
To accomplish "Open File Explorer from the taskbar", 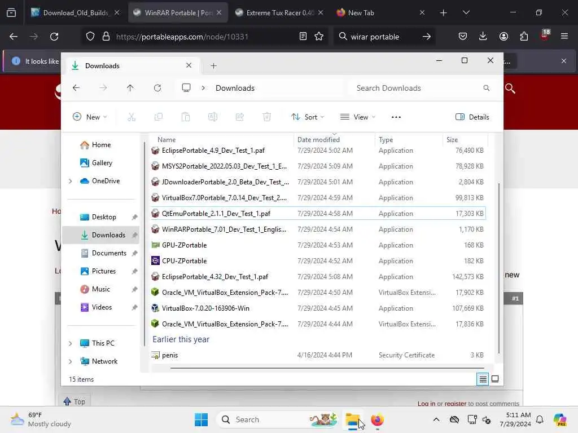I will tap(352, 420).
